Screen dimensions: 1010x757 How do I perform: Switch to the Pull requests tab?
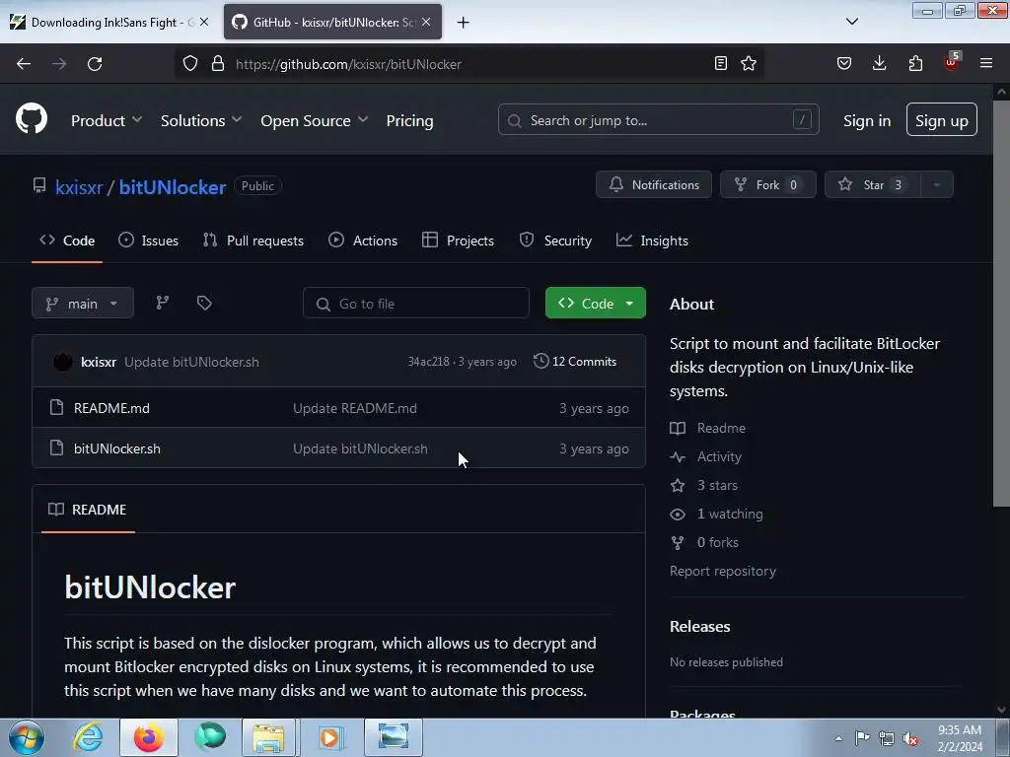click(x=253, y=241)
